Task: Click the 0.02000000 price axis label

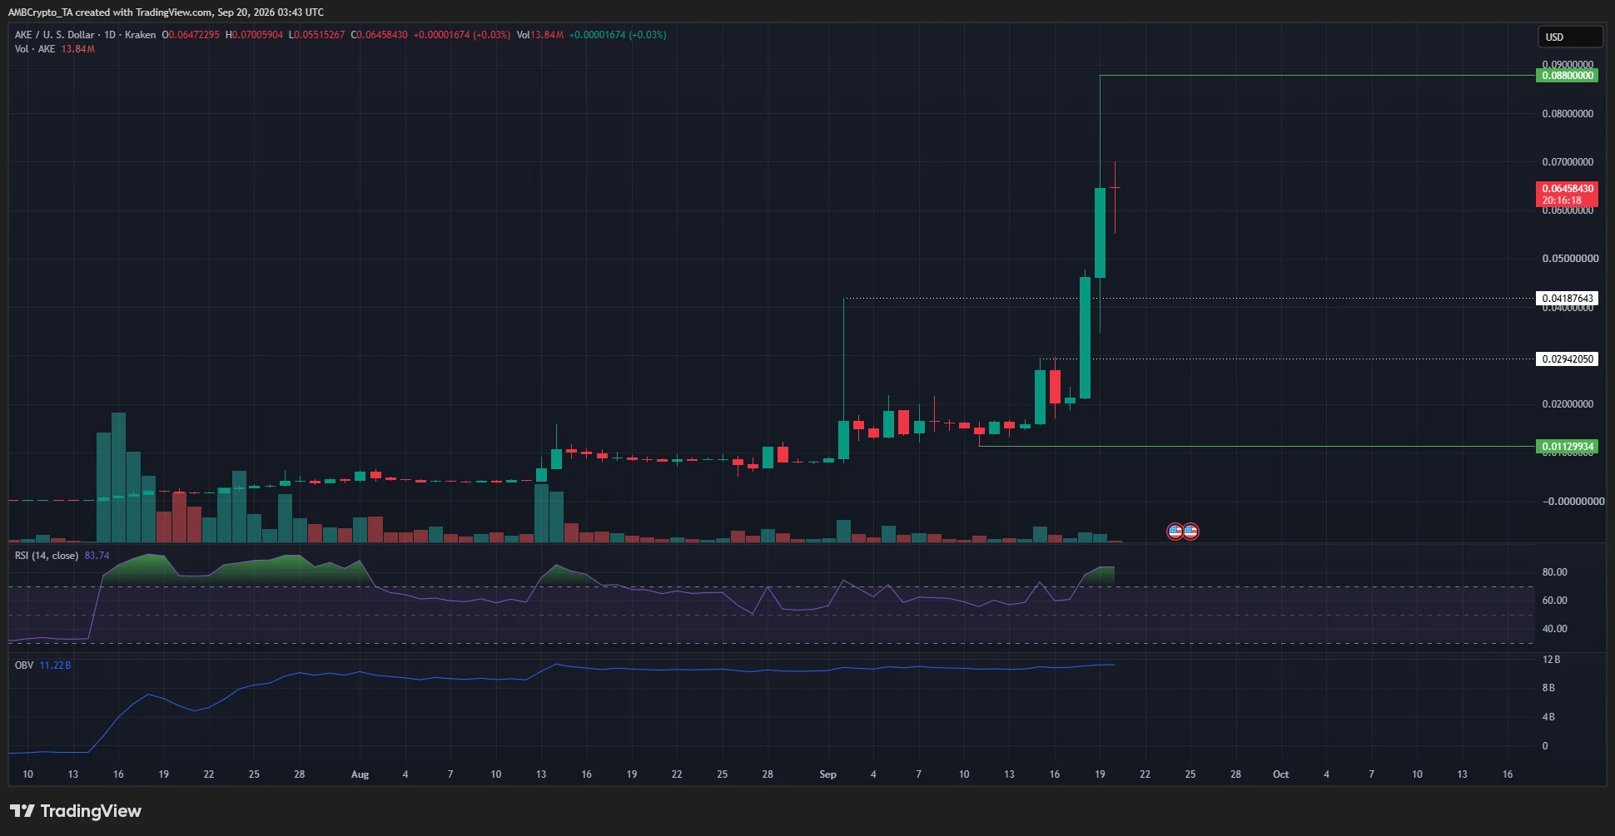Action: click(1568, 404)
